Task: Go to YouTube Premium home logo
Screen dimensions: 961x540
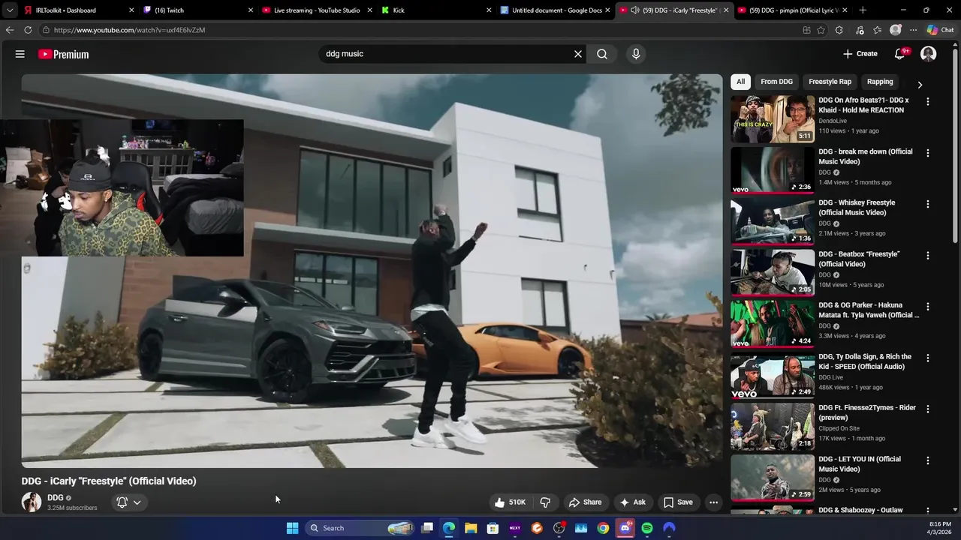Action: click(63, 54)
